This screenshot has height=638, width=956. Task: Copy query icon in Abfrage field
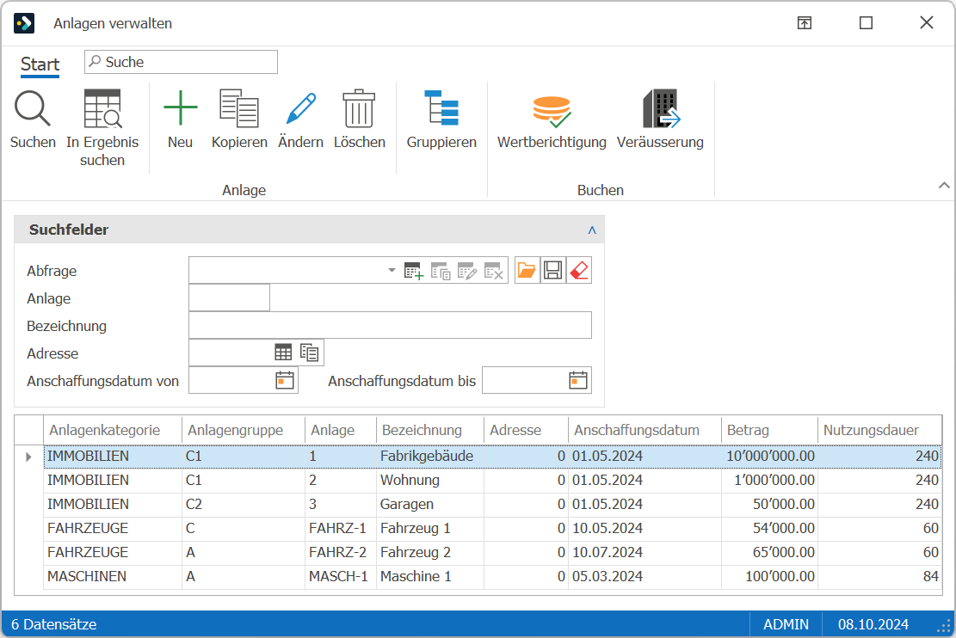pyautogui.click(x=441, y=271)
